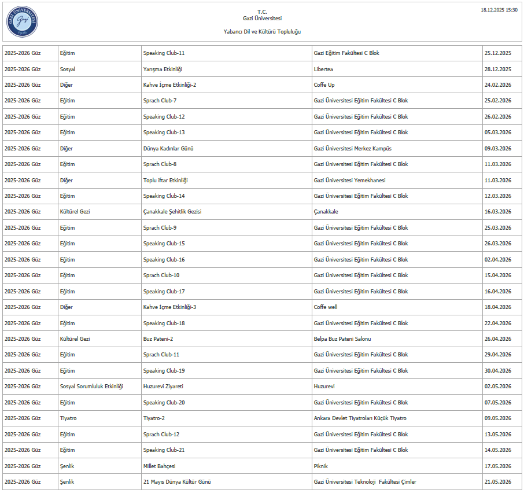
Task: Click the 18.12.2025 15:30 timestamp
Action: 499,10
